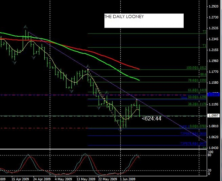Click the 1.1770 price axis label
222x181 pixels.
(x=213, y=72)
